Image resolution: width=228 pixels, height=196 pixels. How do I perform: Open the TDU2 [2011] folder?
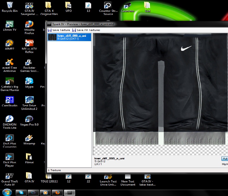49,179
